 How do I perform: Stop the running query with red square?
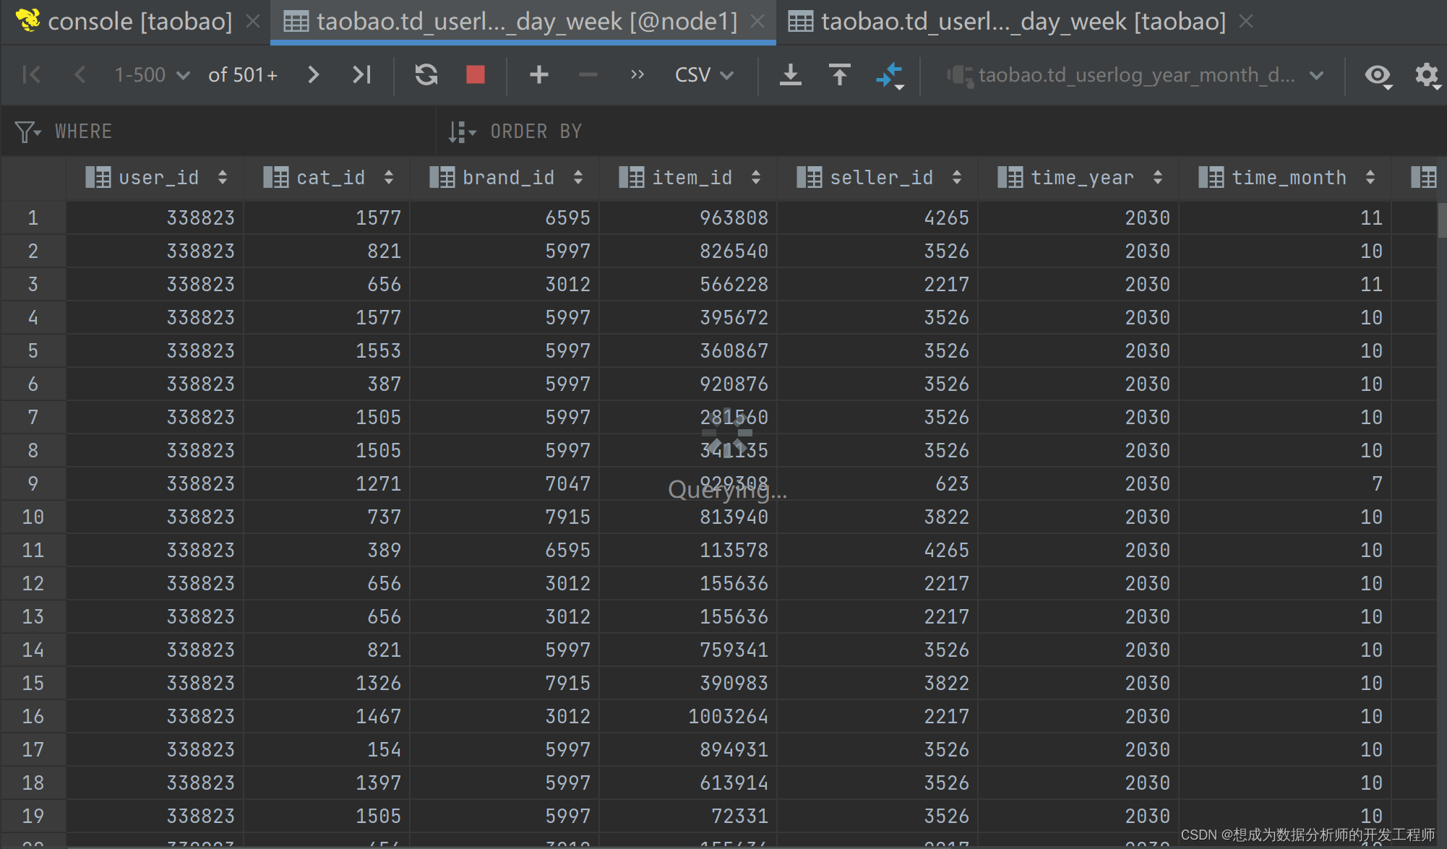(475, 74)
